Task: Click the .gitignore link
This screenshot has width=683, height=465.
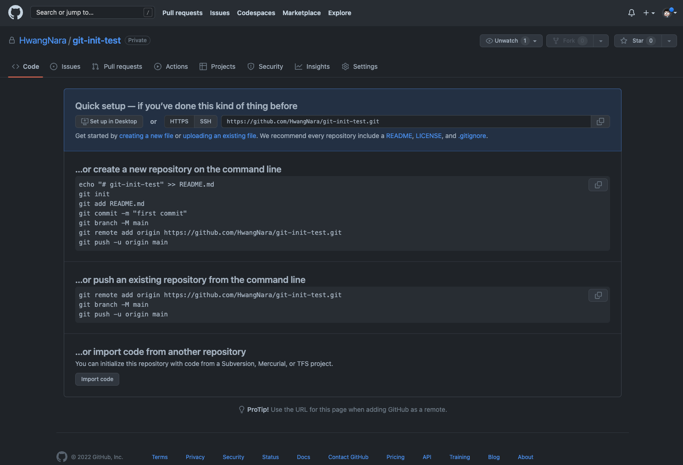Action: tap(472, 136)
